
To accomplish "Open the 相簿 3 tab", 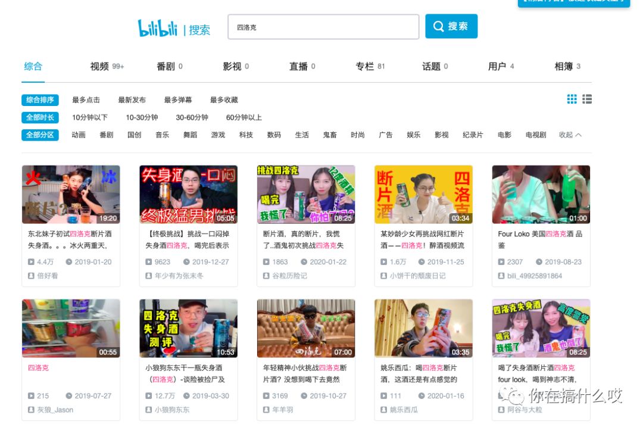I will click(567, 67).
